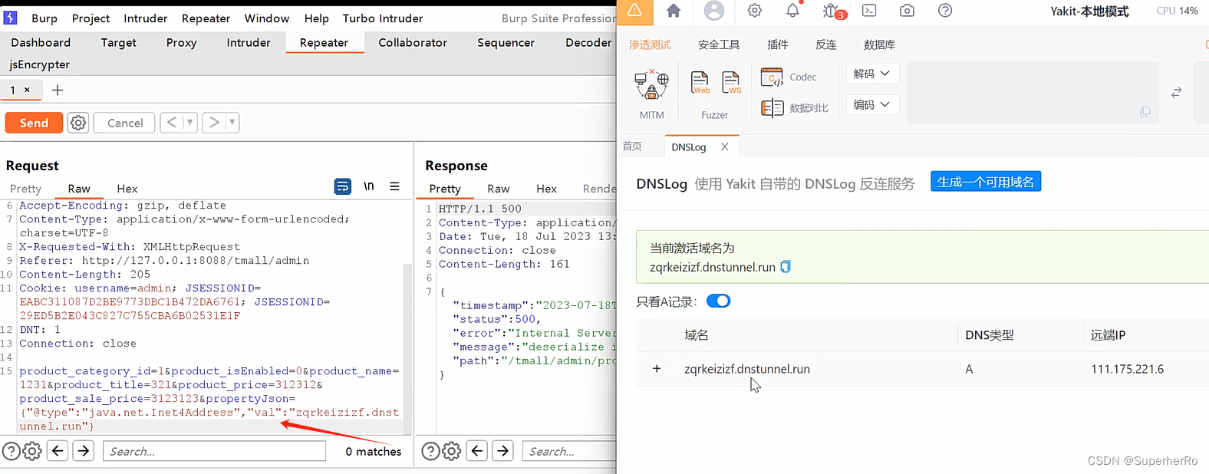This screenshot has height=474, width=1209.
Task: Open help icon below Response panel
Action: click(x=431, y=451)
